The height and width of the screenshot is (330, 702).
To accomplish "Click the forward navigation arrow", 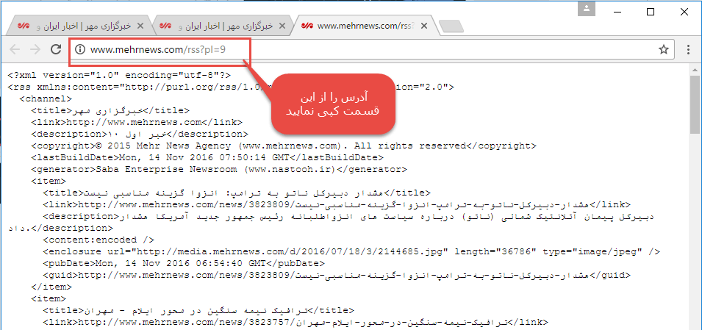I will tap(35, 50).
